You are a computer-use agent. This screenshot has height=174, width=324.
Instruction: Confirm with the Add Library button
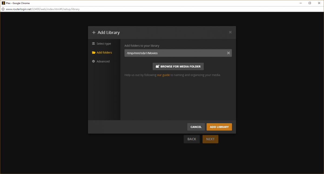(219, 127)
